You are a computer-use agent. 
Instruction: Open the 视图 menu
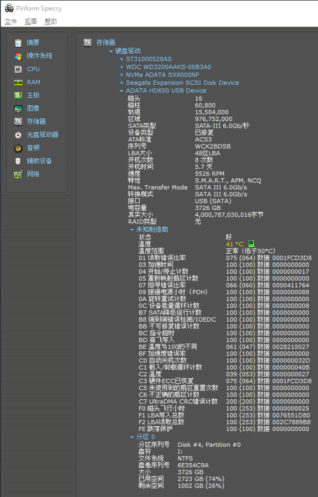coord(31,22)
